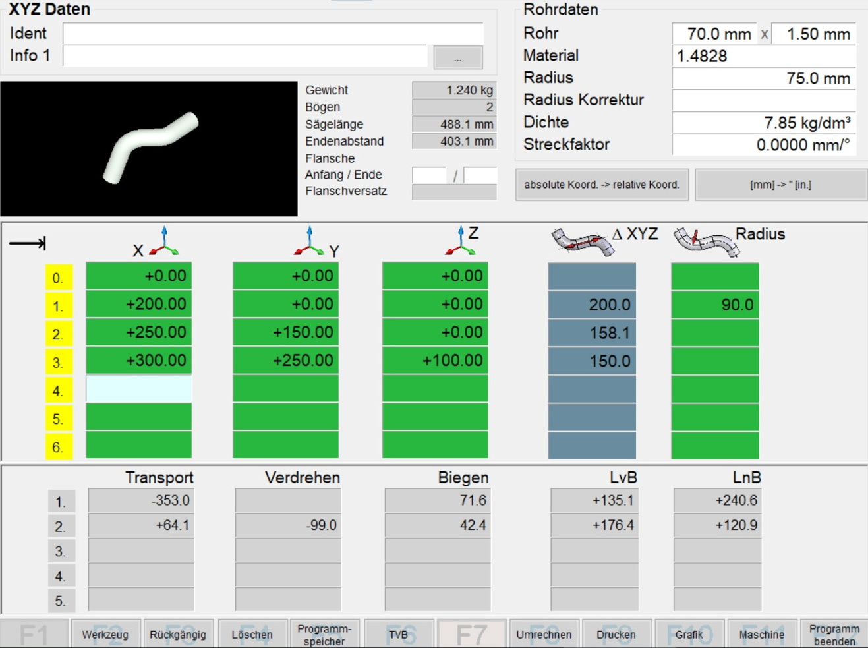Open the Werkzeug (F2) function
868x648 pixels.
click(105, 635)
